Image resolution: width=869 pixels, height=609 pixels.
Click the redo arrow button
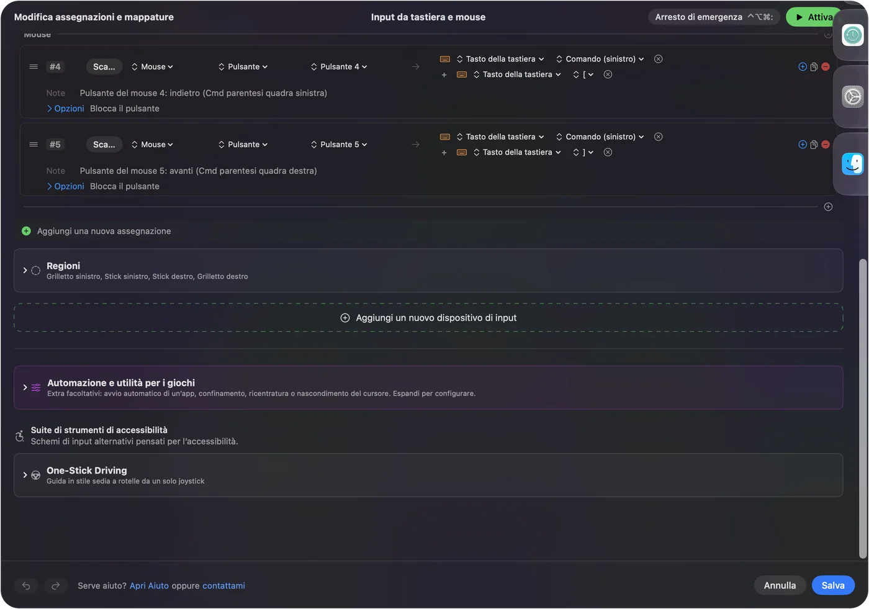[x=55, y=585]
